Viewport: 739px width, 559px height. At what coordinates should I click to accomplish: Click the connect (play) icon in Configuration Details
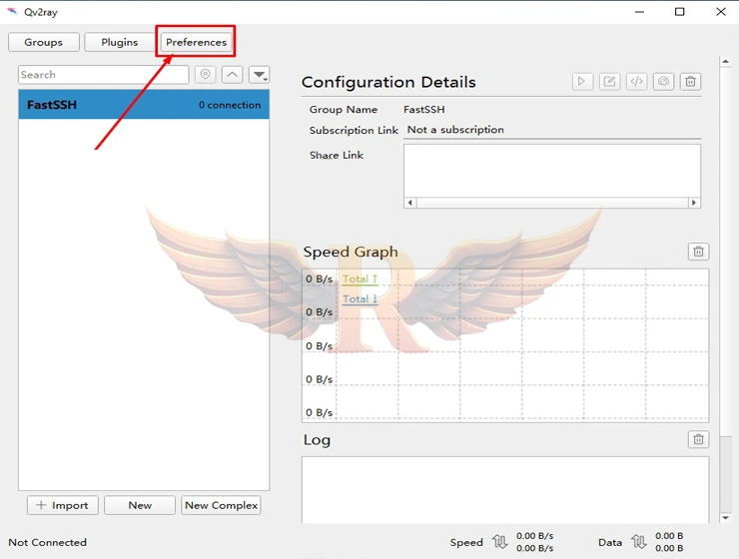[582, 82]
